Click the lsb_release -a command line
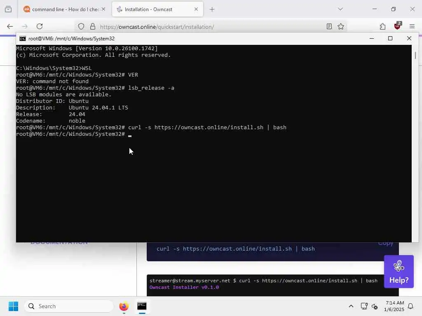422x316 pixels. pos(95,88)
